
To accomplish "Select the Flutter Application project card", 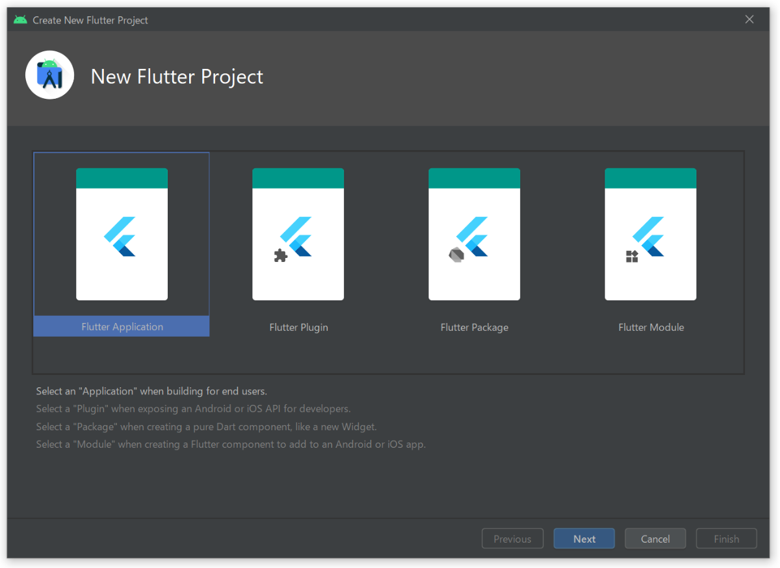I will [121, 244].
